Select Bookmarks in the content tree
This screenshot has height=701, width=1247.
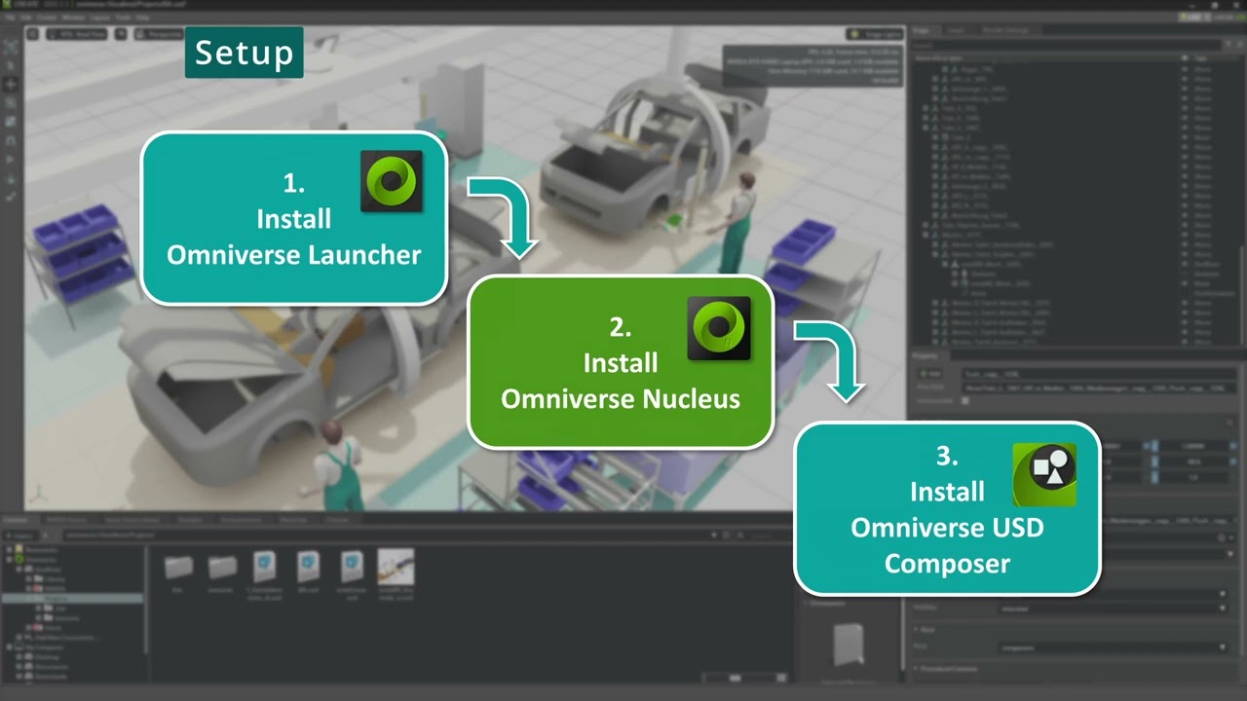[42, 550]
